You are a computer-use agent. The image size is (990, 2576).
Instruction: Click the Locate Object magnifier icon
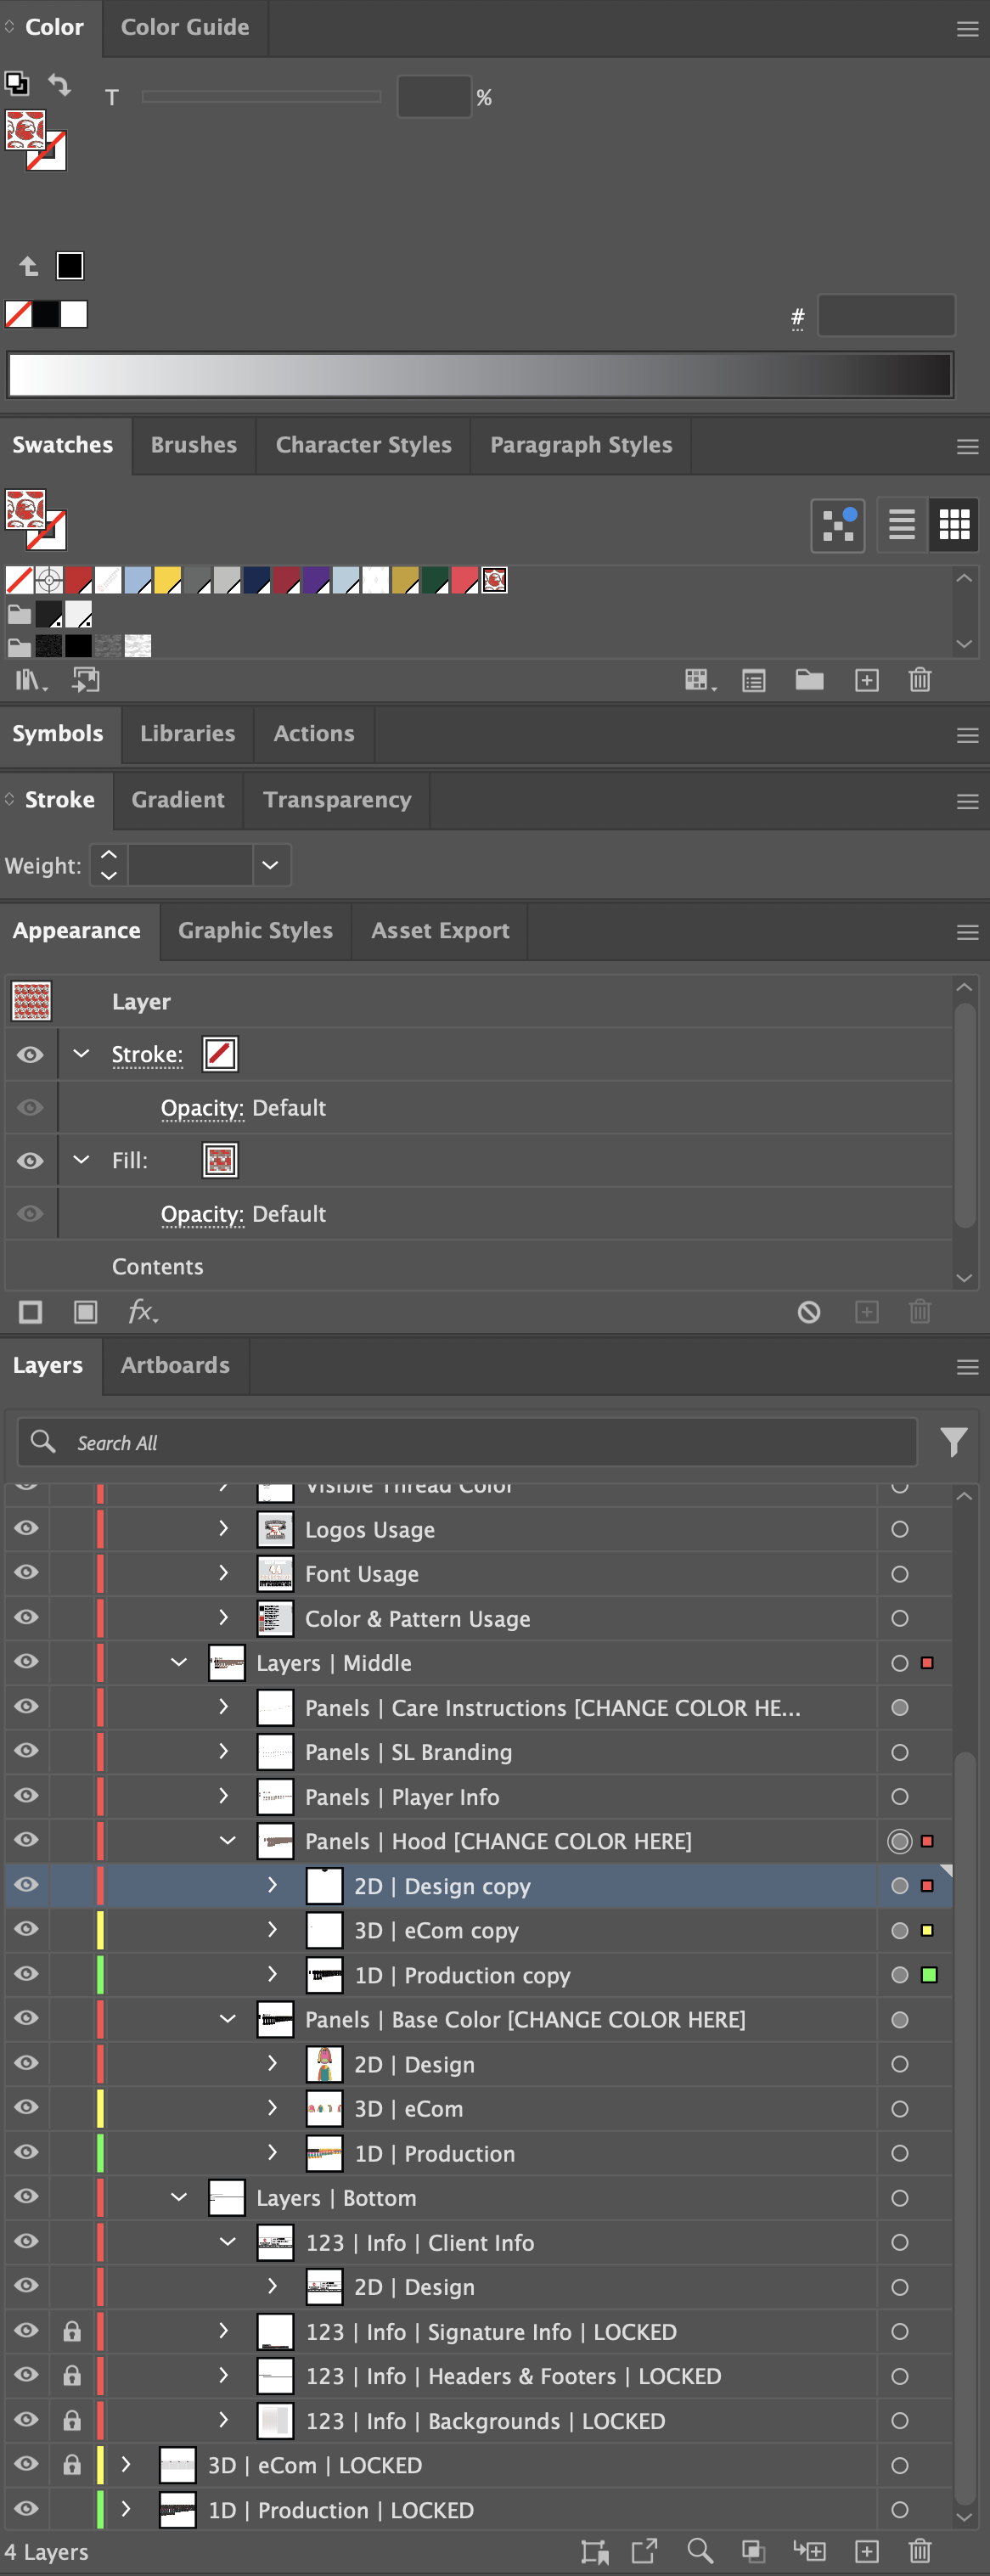coord(700,2551)
